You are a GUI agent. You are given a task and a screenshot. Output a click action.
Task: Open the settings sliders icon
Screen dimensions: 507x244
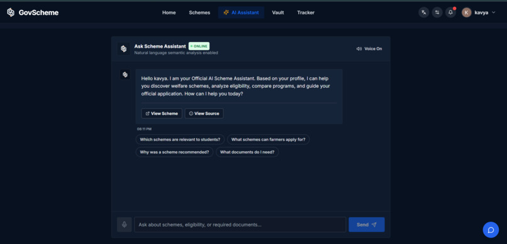[437, 13]
